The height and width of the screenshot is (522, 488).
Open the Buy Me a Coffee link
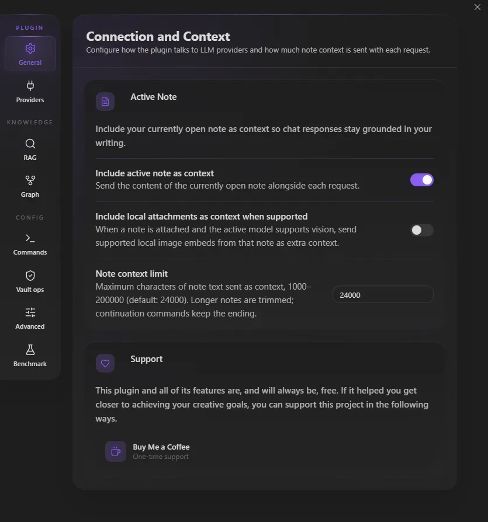click(161, 447)
